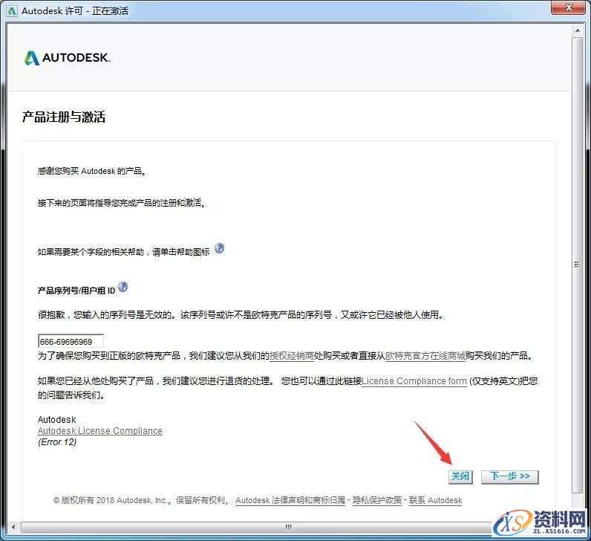Click the 版权所有 2018 Autodesk, Inc. text
This screenshot has height=541, width=591.
141,500
